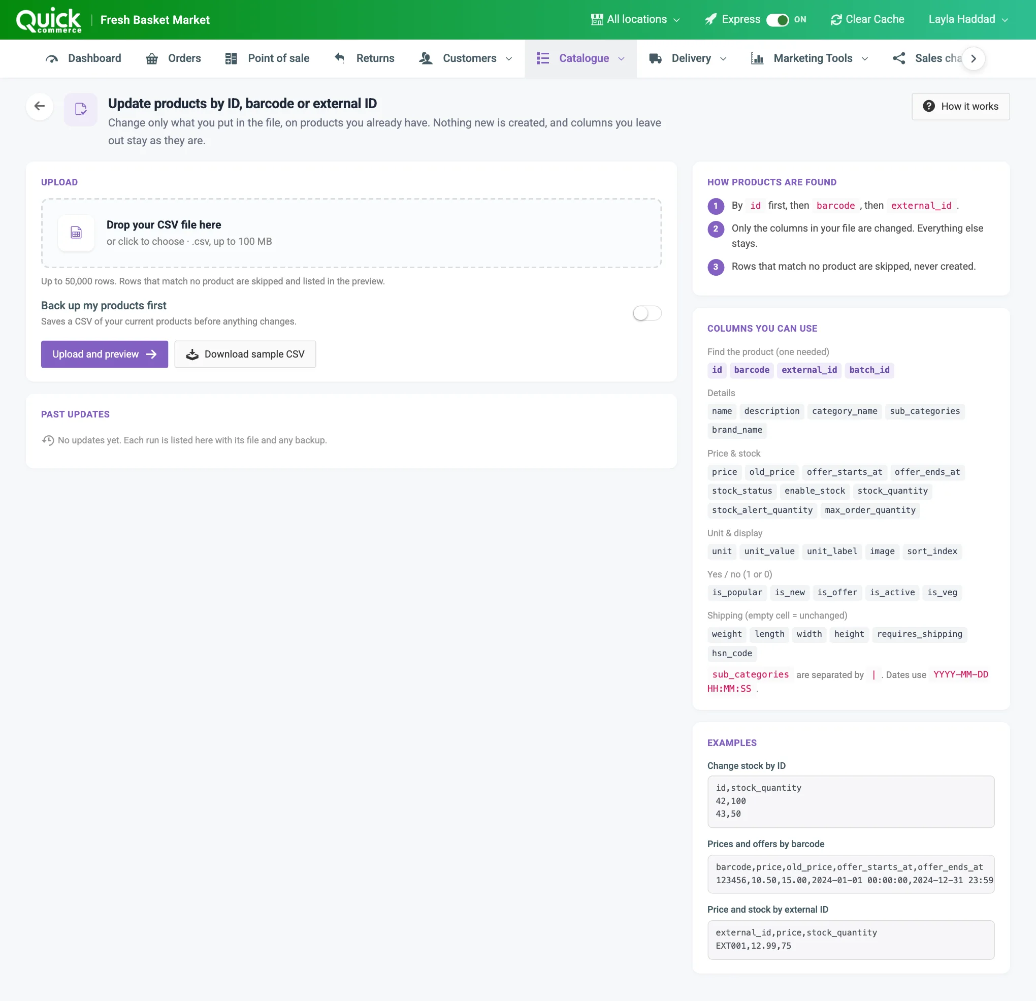The width and height of the screenshot is (1036, 1001).
Task: Click the batch_id column tag
Action: click(869, 370)
